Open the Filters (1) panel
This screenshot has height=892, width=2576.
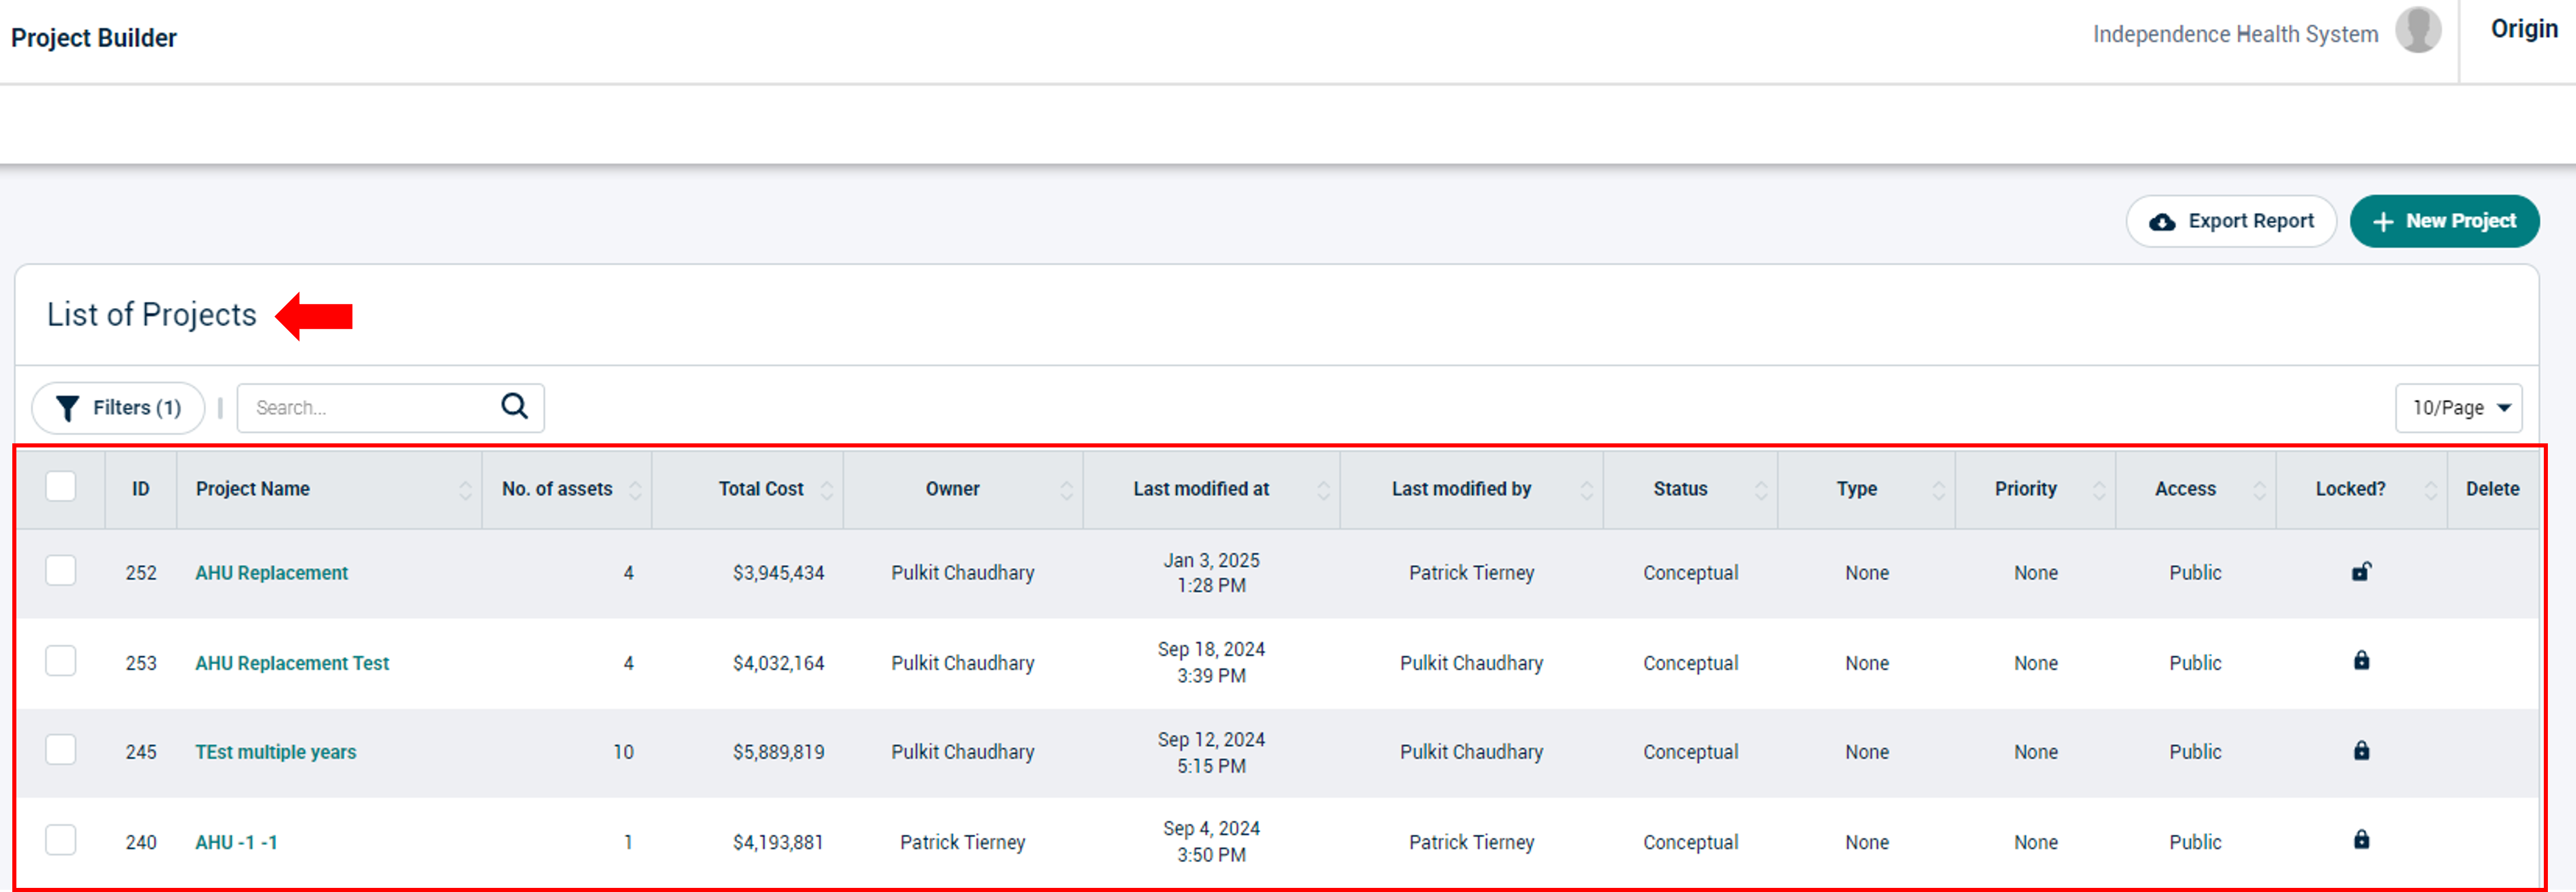pyautogui.click(x=118, y=408)
